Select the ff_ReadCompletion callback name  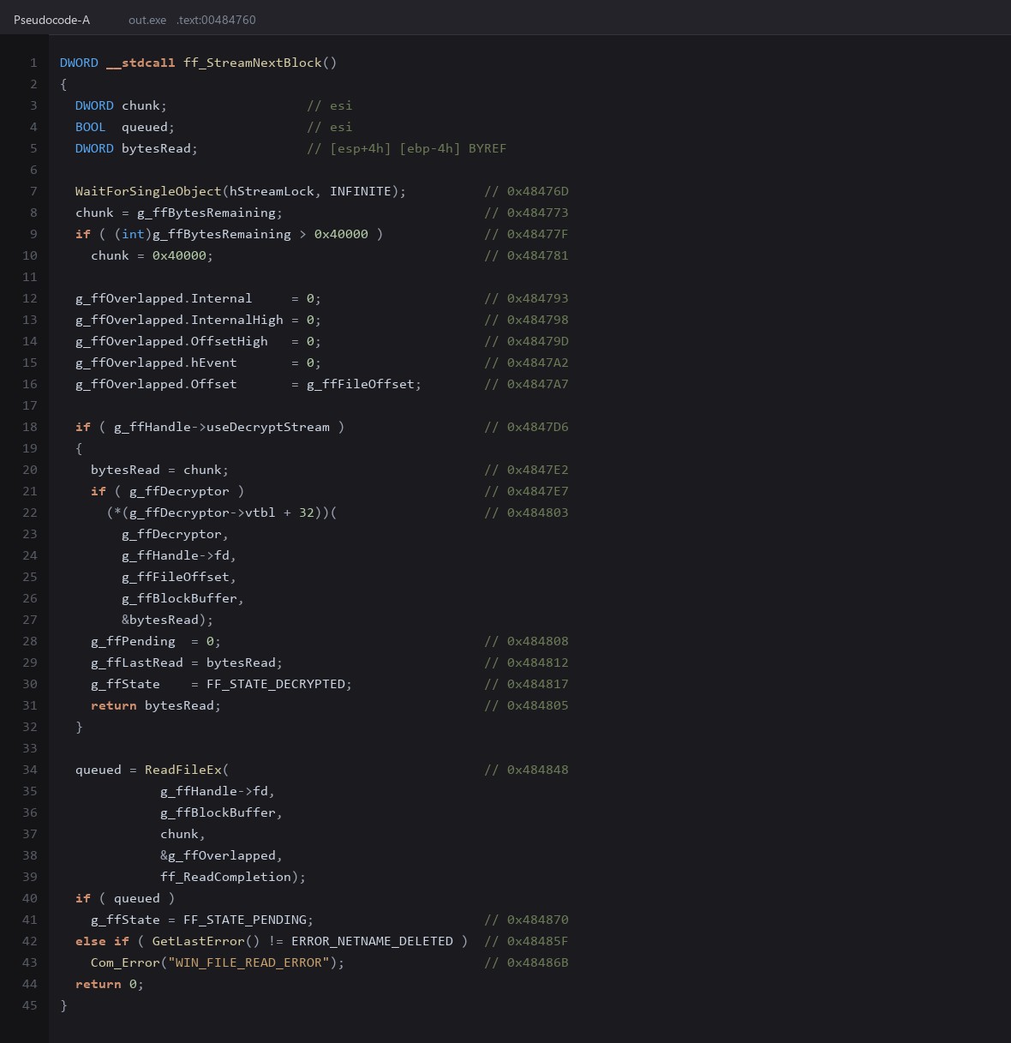pos(225,877)
